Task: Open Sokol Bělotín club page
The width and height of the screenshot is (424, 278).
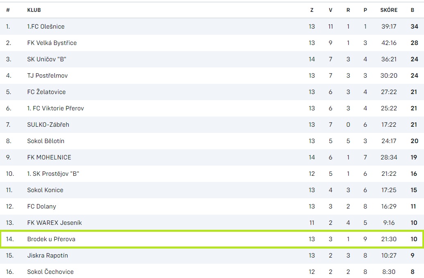Action: (x=46, y=141)
